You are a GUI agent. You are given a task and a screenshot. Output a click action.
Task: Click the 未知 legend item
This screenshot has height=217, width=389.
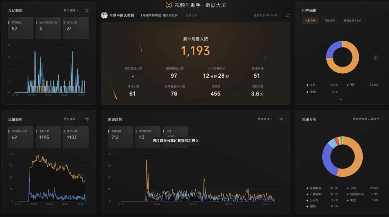(311, 92)
